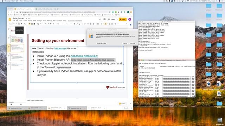Viewport: 225px width, 126px height.
Task: Click Show Certificate in dialog
Action: pos(102,43)
